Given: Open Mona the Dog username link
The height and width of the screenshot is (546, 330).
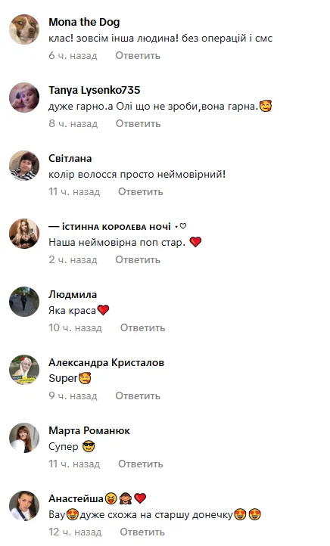Looking at the screenshot, I should tap(84, 22).
